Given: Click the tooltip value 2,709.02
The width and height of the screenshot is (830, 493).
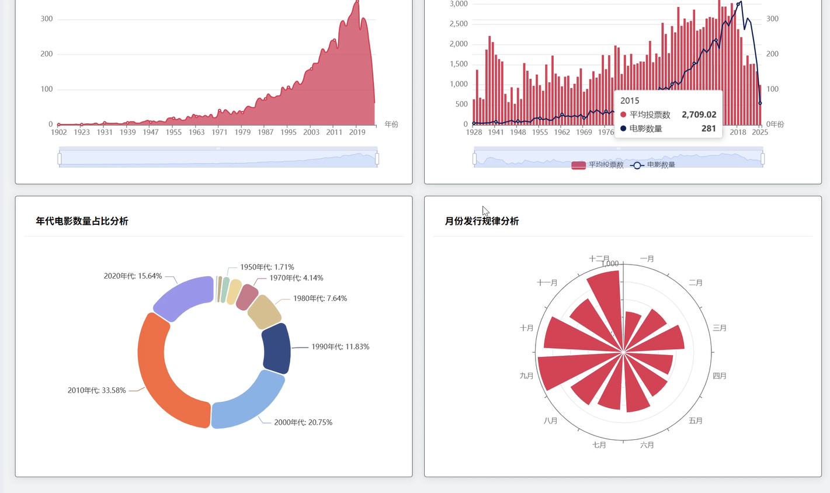Looking at the screenshot, I should click(699, 114).
